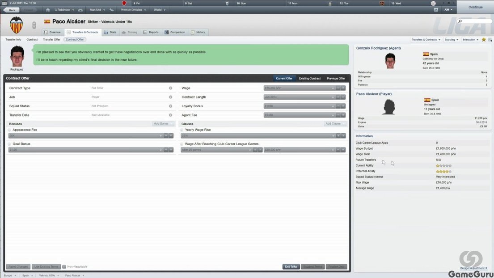Switch to the Overview tab
The height and width of the screenshot is (278, 494).
52,32
